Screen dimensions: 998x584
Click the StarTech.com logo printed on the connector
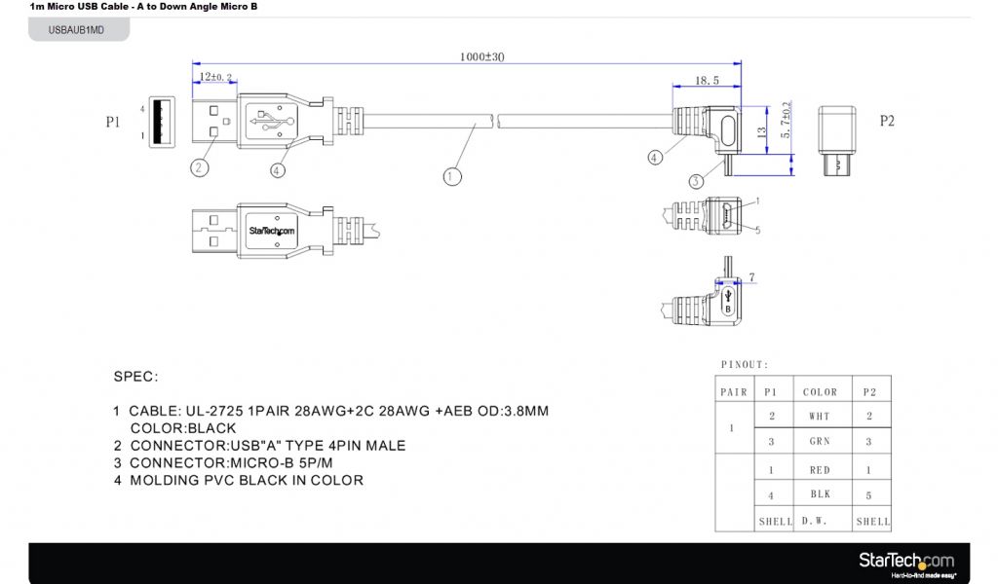pos(271,231)
